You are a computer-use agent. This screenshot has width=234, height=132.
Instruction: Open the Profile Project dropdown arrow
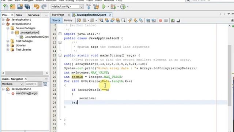[128, 7]
